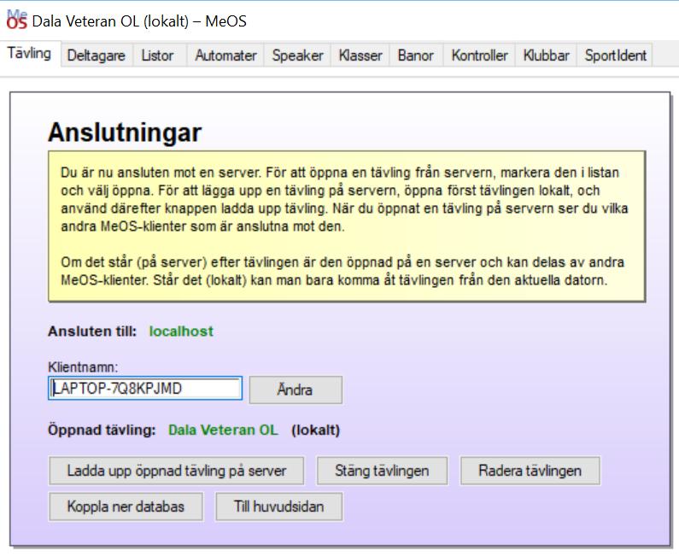The width and height of the screenshot is (679, 557).
Task: Switch to the Tävling tab
Action: point(29,54)
